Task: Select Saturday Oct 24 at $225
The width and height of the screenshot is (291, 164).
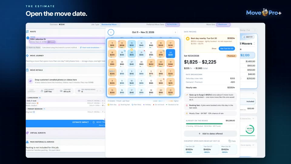Action: pyautogui.click(x=170, y=53)
